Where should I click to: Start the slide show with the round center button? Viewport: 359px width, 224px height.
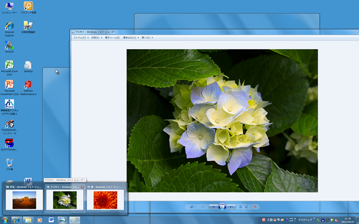tap(222, 207)
